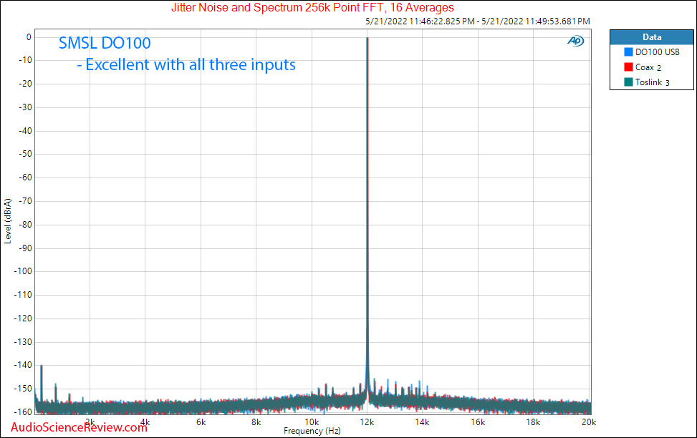Click the AP logo in the graph corner
The image size is (697, 438).
575,42
